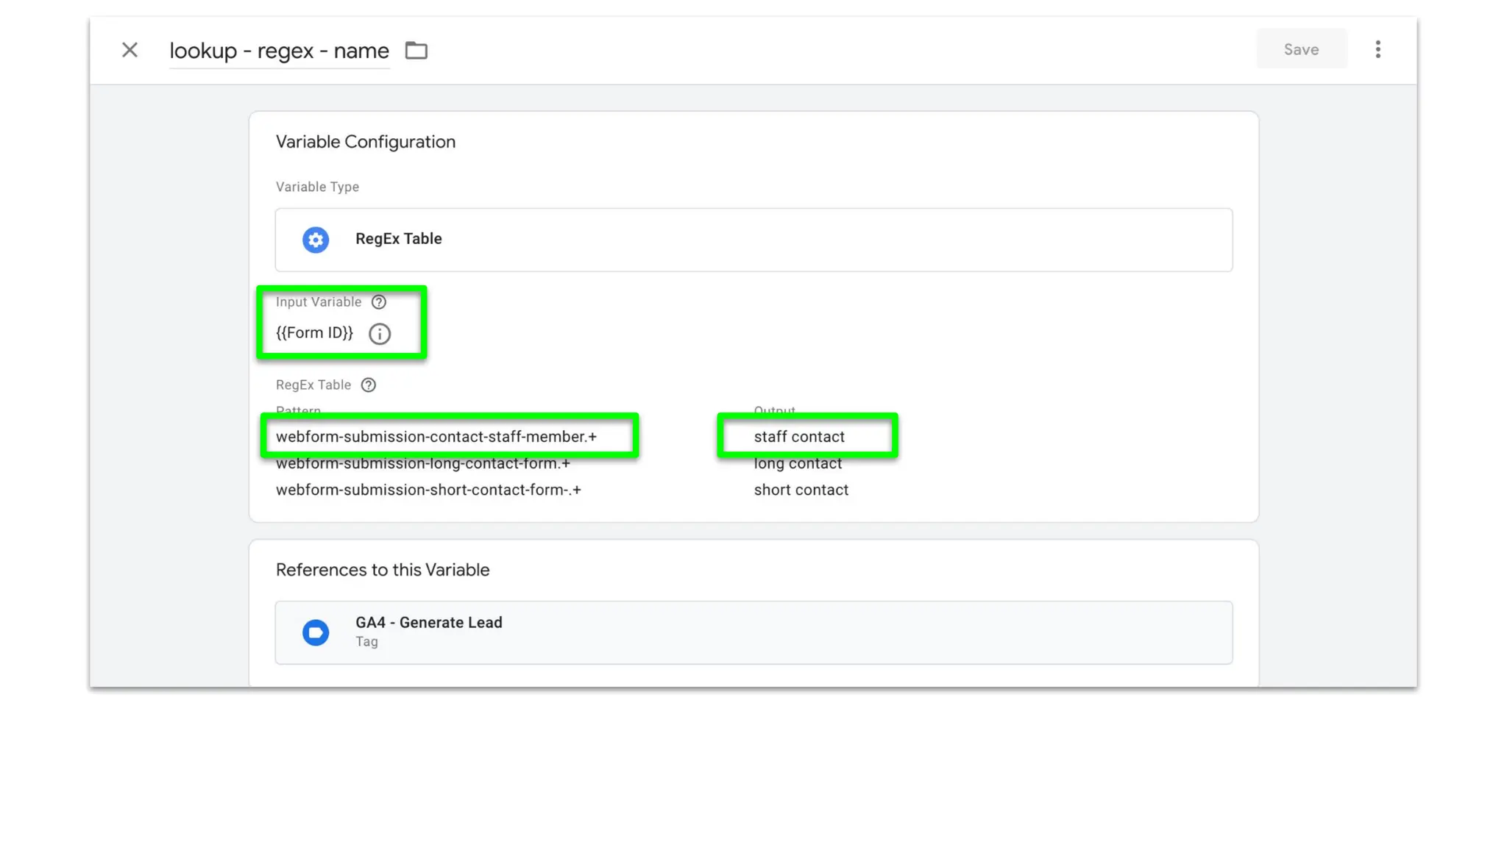The width and height of the screenshot is (1507, 847).
Task: Click the short-contact-form pattern row
Action: click(428, 490)
